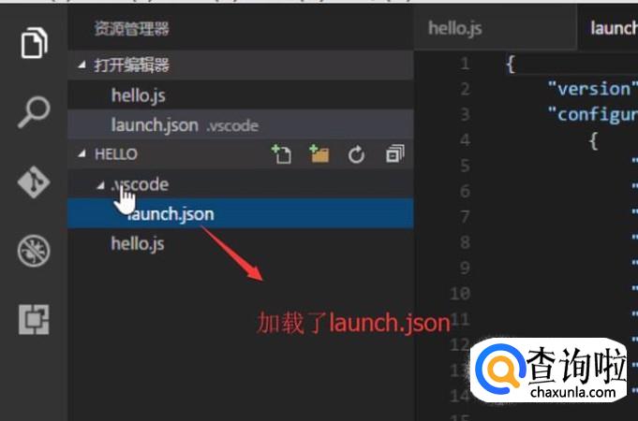Switch to the hello.js editor tab
Viewport: 638px width, 421px height.
coord(455,28)
